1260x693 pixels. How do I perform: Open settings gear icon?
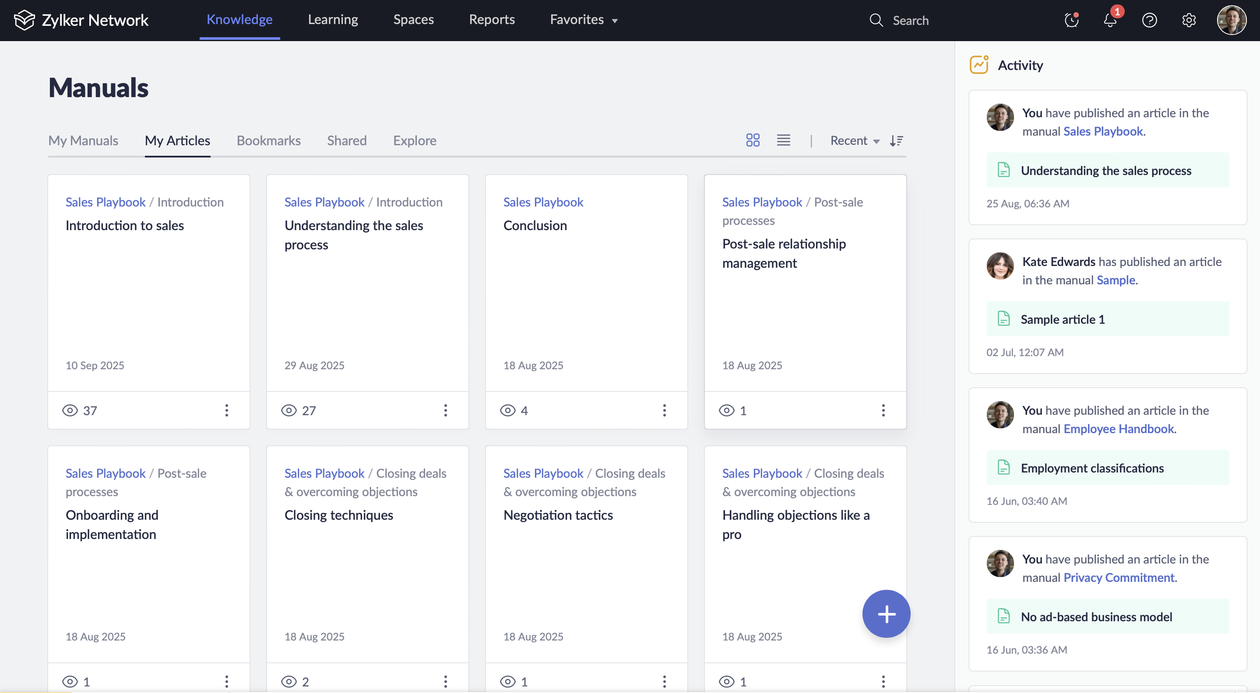click(1189, 20)
